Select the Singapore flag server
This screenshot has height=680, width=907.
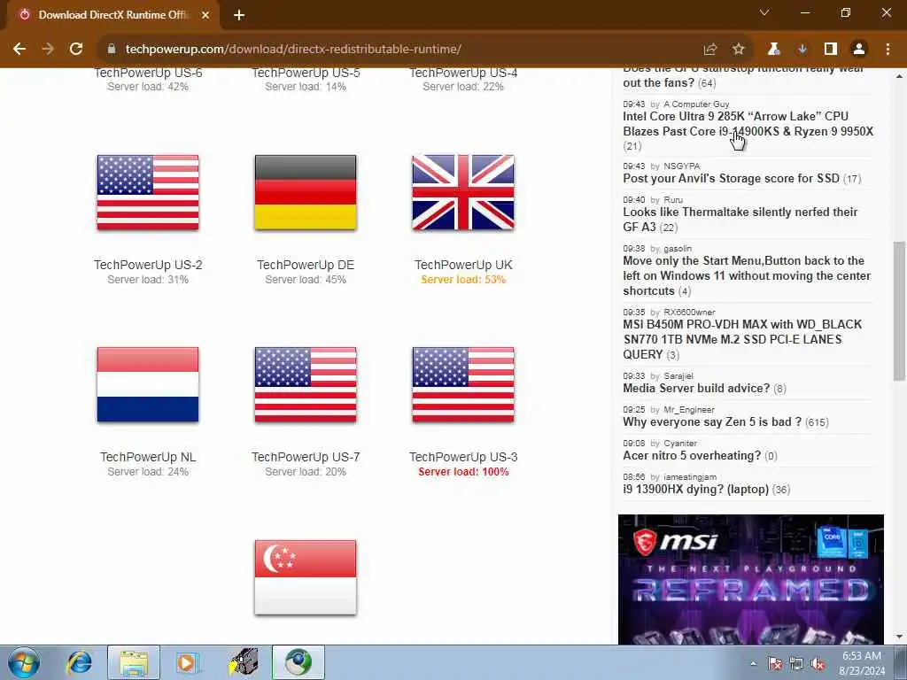(306, 577)
